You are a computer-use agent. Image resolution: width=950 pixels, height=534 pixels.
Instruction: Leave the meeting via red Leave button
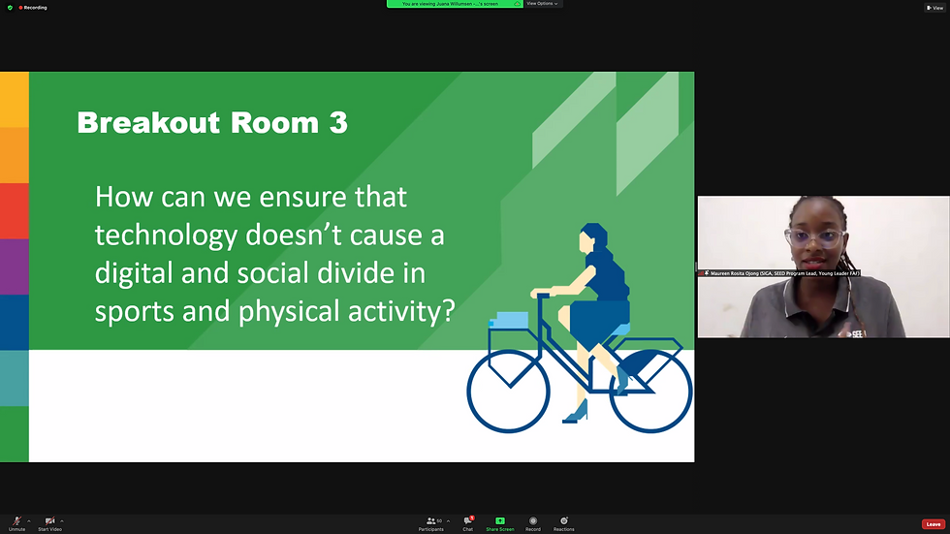click(933, 524)
